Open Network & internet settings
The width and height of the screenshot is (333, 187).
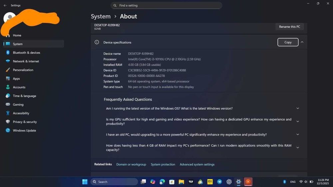34,61
